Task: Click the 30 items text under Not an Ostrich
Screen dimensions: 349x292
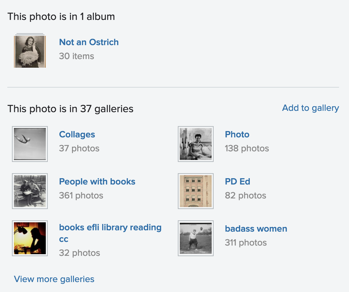Action: click(76, 56)
